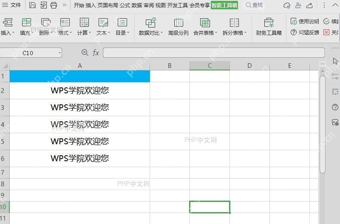This screenshot has height=224, width=340.
Task: Expand quick access toolbar overflow chevron
Action: click(65, 5)
